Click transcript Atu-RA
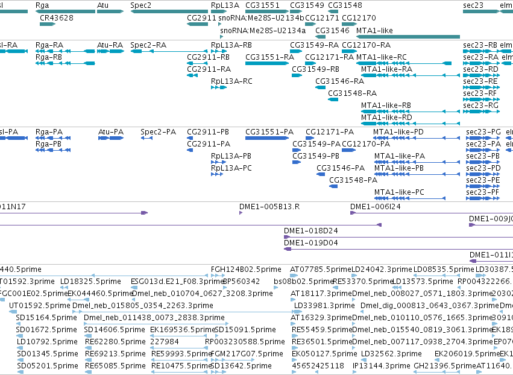This screenshot has height=375, width=513. 110,51
